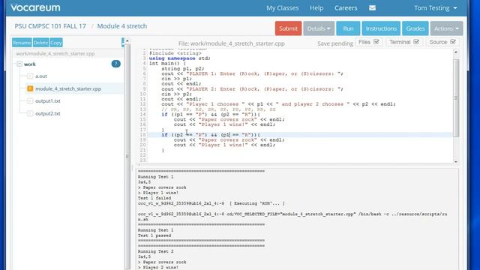Select output1.txt in file tree
This screenshot has width=480, height=270.
coord(48,100)
